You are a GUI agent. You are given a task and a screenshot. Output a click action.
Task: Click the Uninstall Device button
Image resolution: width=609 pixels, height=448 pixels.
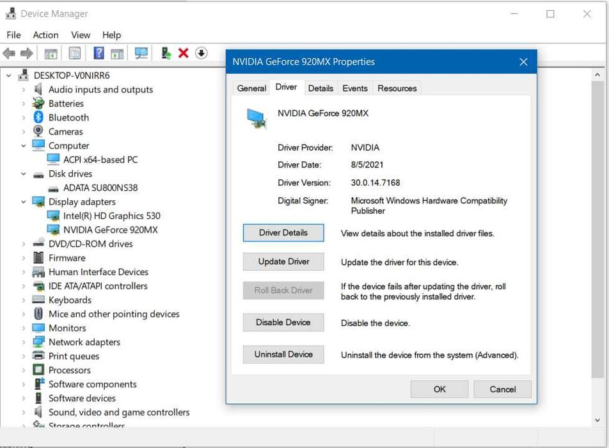(283, 355)
